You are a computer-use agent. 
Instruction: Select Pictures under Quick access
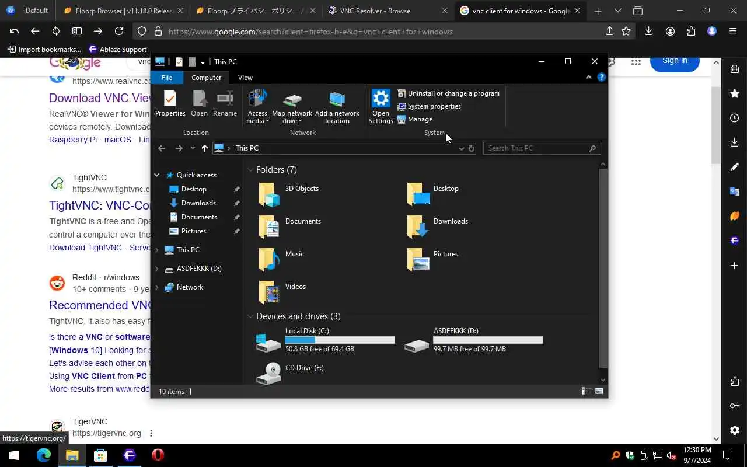[x=193, y=231]
